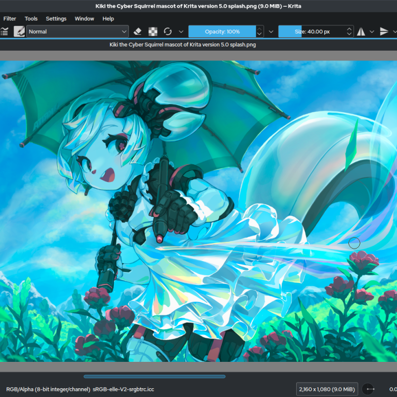Expand dropdown arrow beside reload preset
Viewport: 397px width, 397px height.
[181, 32]
